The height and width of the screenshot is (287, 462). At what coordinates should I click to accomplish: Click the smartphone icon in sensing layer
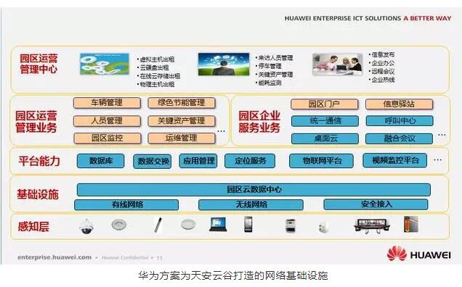(248, 225)
